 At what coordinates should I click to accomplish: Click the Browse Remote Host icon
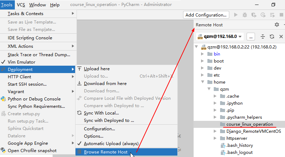pos(79,152)
